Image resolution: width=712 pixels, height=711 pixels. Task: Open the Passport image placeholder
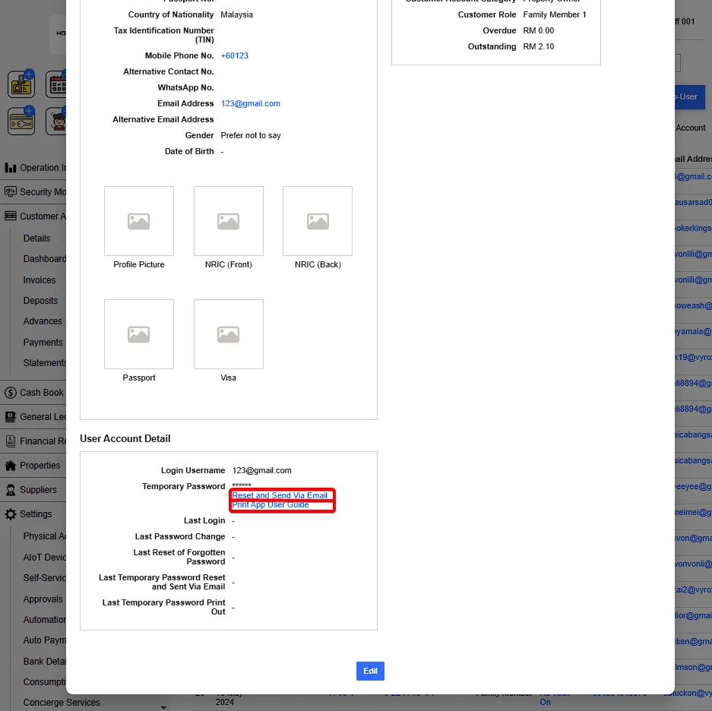(139, 334)
